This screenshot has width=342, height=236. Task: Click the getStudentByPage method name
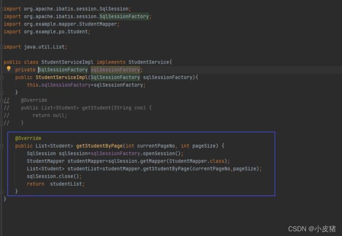99,146
